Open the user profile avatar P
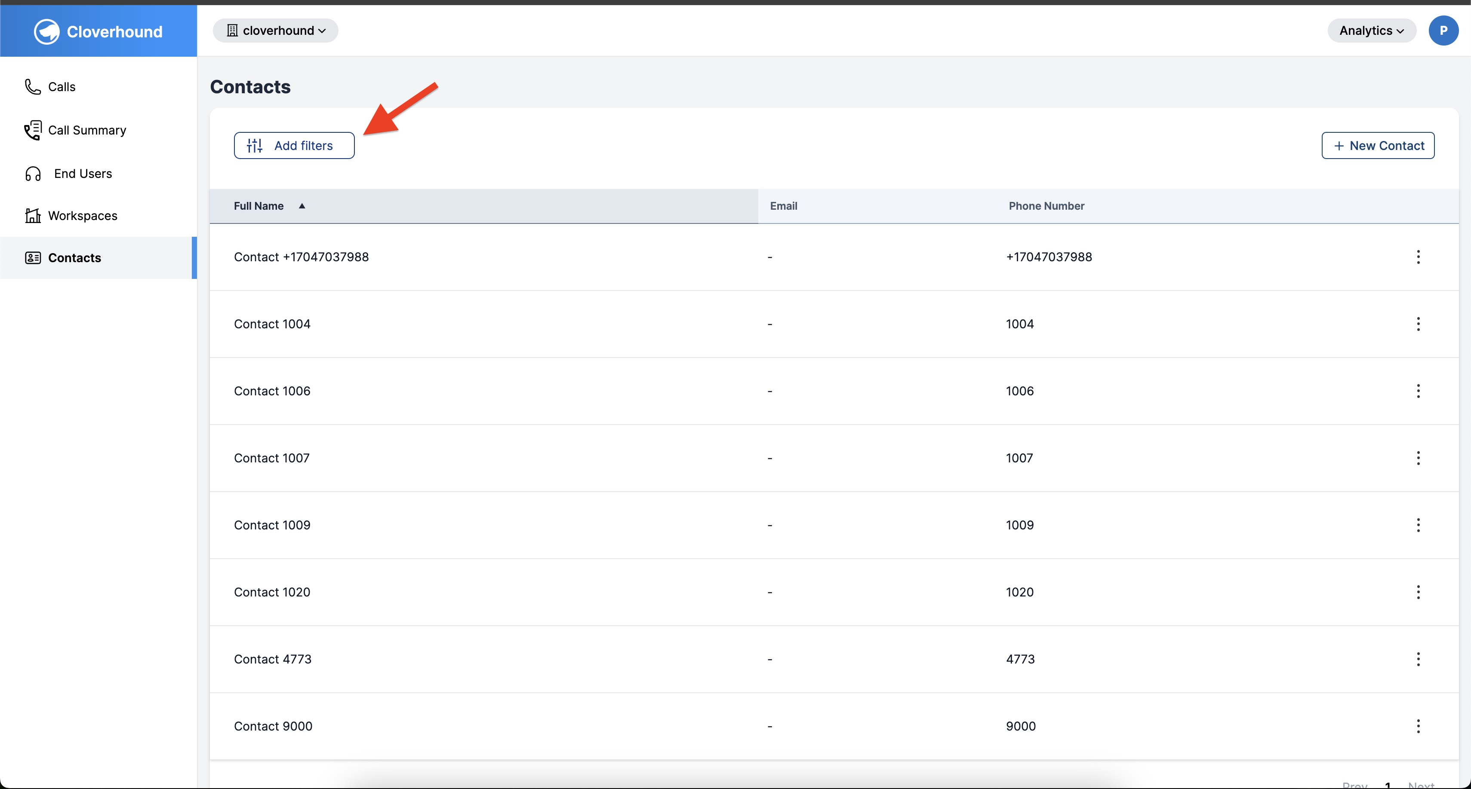This screenshot has width=1471, height=789. [1443, 30]
